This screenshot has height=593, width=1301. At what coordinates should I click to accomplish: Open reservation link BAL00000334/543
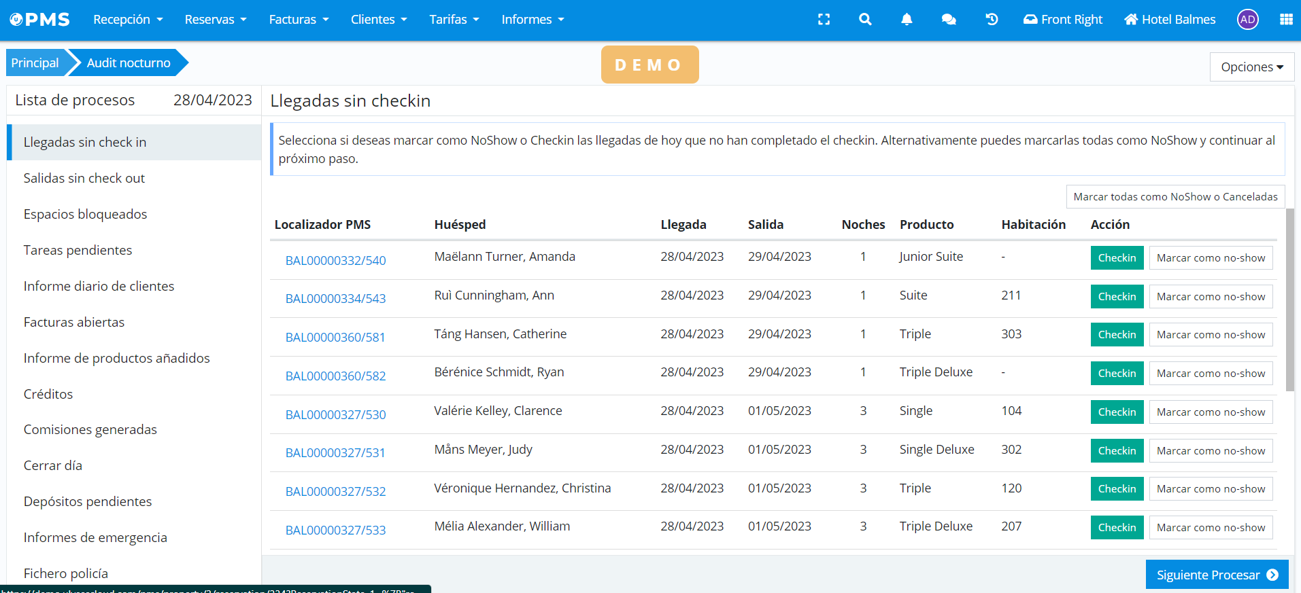[x=335, y=298]
